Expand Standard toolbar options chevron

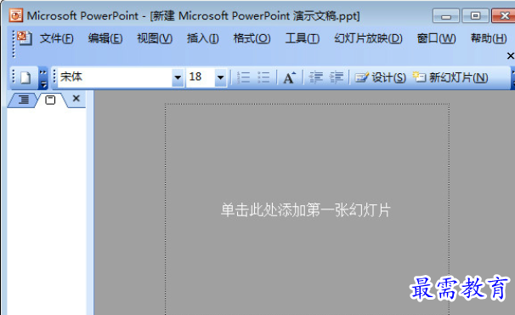[x=43, y=78]
